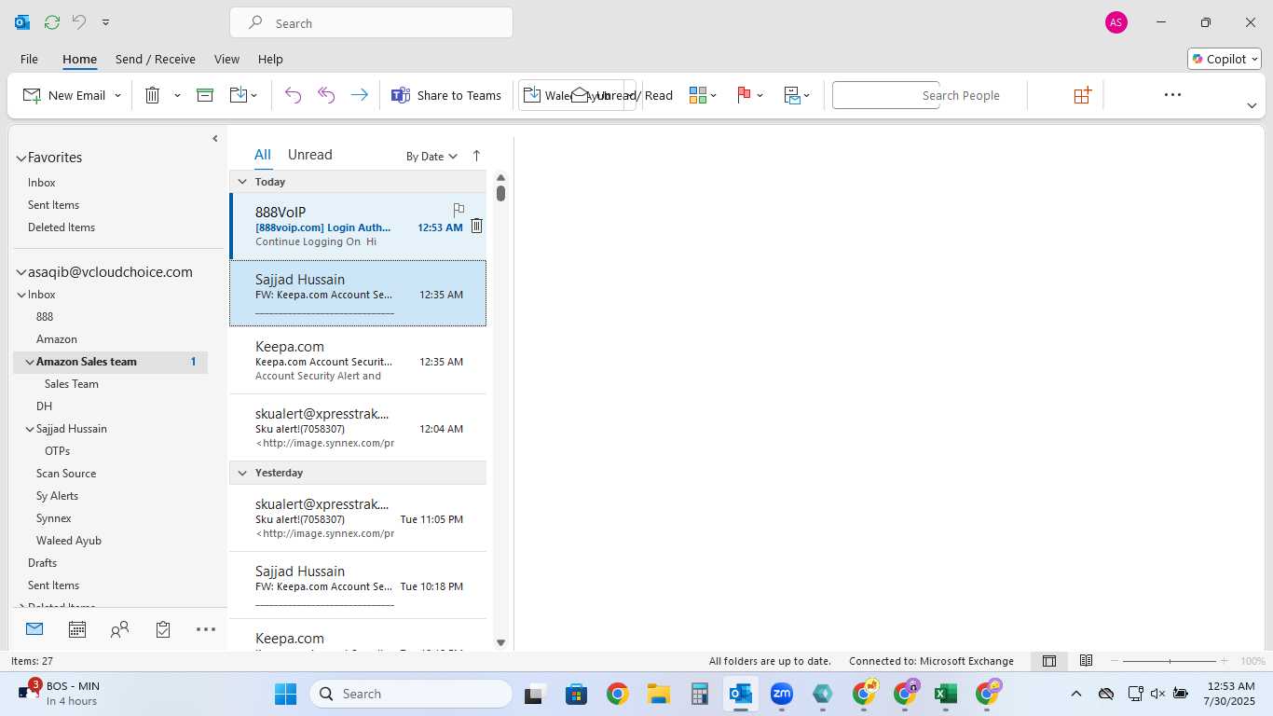The image size is (1273, 716).
Task: Open the File menu
Action: tap(29, 59)
